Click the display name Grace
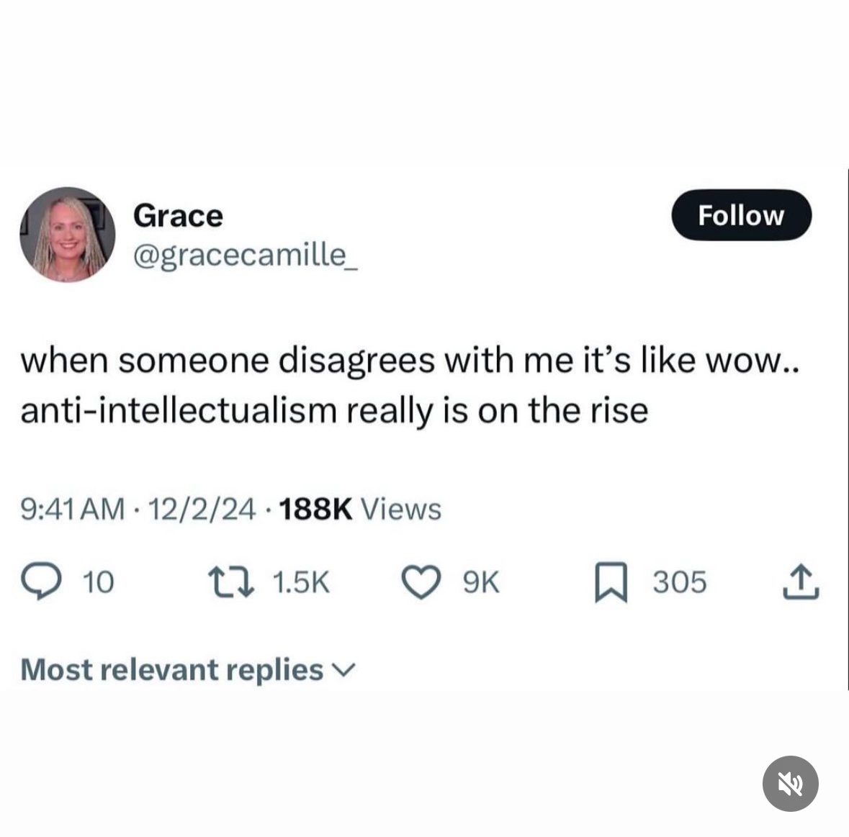 tap(178, 215)
